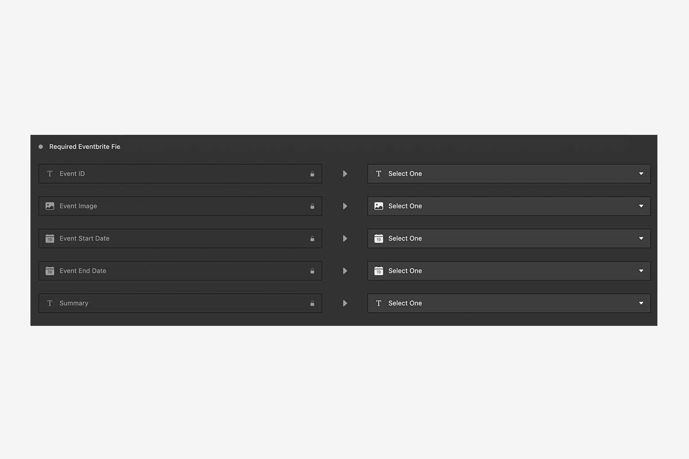Click arrow icon between Event ID and dropdown
Viewport: 689px width, 459px height.
(x=345, y=174)
